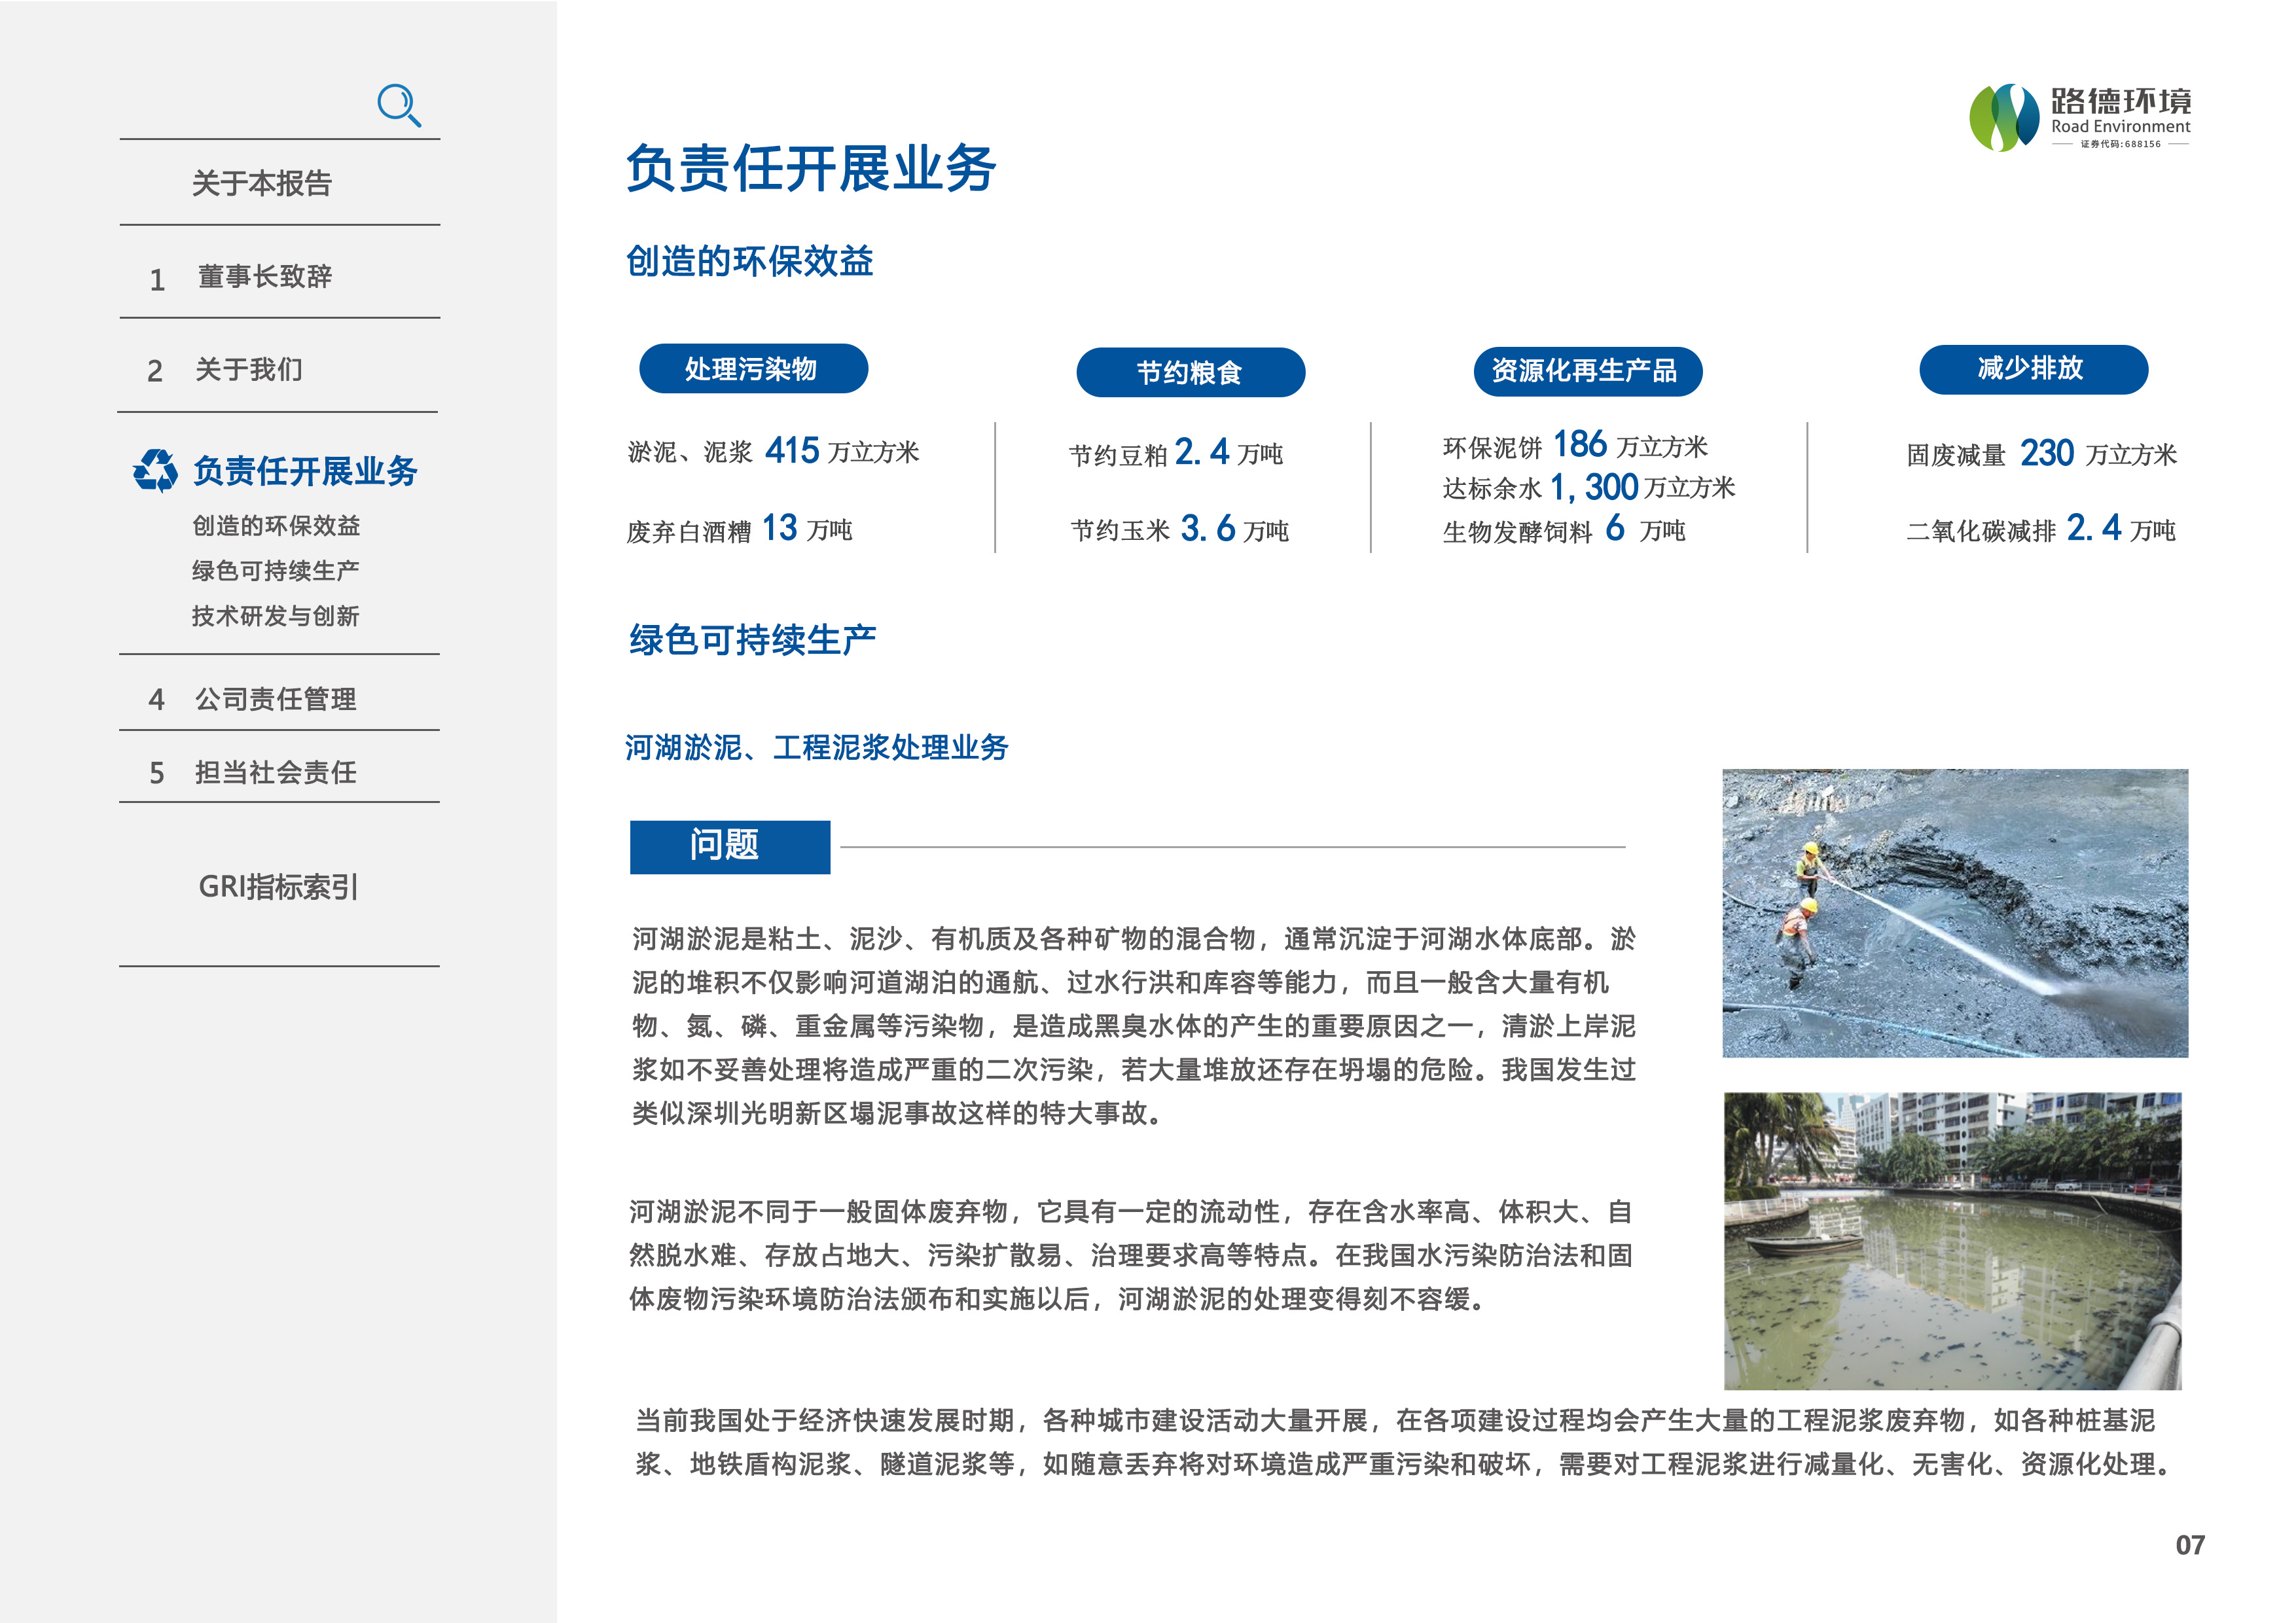Navigate to section 2 关于我们
Viewport: 2296px width, 1623px height.
click(248, 370)
